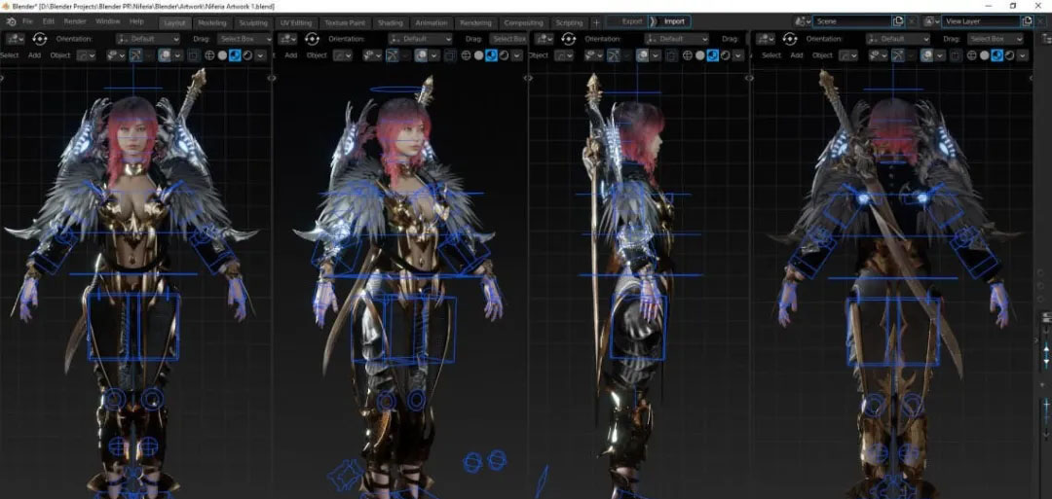Screen dimensions: 1052x499
Task: Toggle overlays in front-view viewport
Action: coord(165,54)
